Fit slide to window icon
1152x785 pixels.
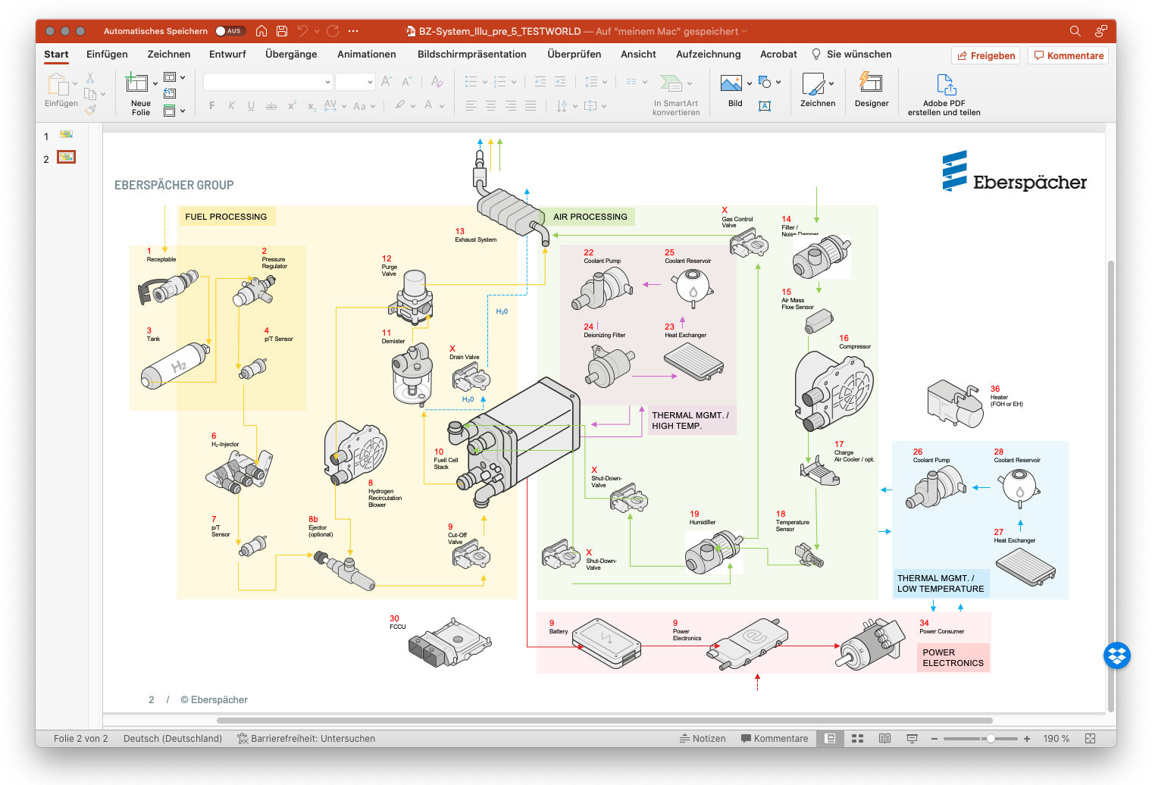click(x=1091, y=739)
